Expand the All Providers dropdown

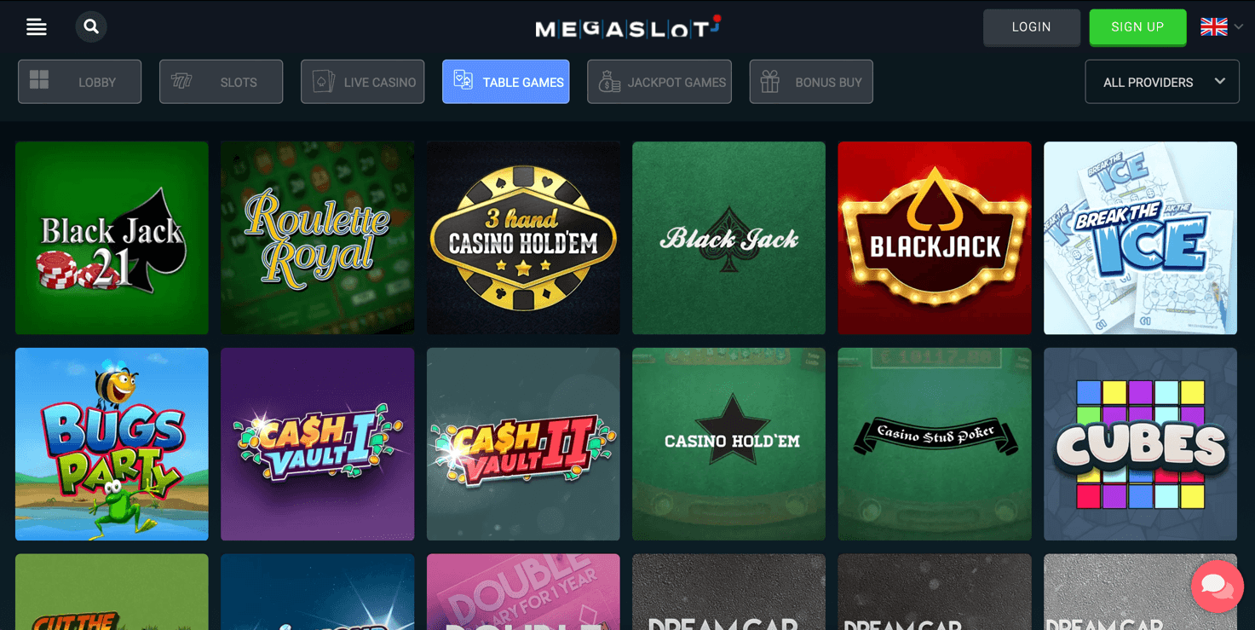coord(1162,82)
